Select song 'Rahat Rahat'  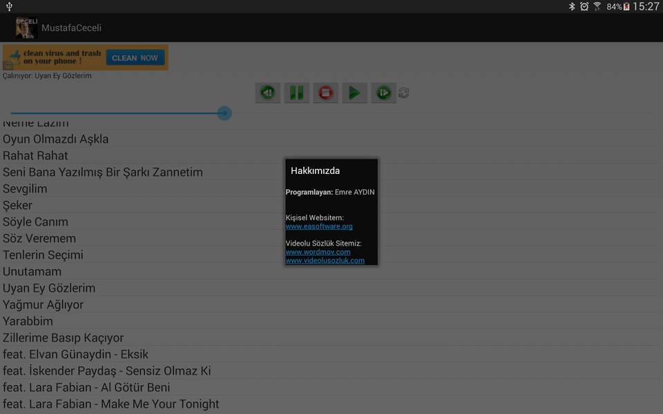331,155
